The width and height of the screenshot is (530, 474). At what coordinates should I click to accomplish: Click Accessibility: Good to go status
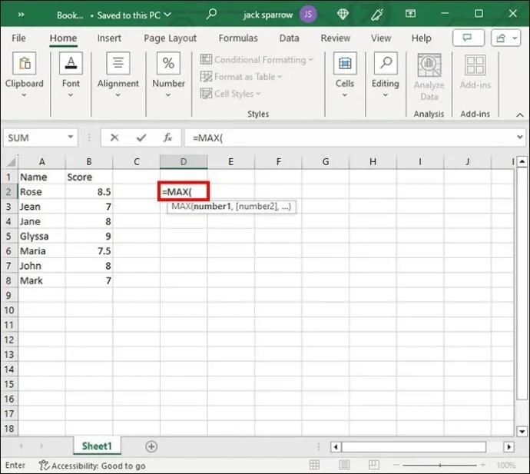click(x=91, y=466)
